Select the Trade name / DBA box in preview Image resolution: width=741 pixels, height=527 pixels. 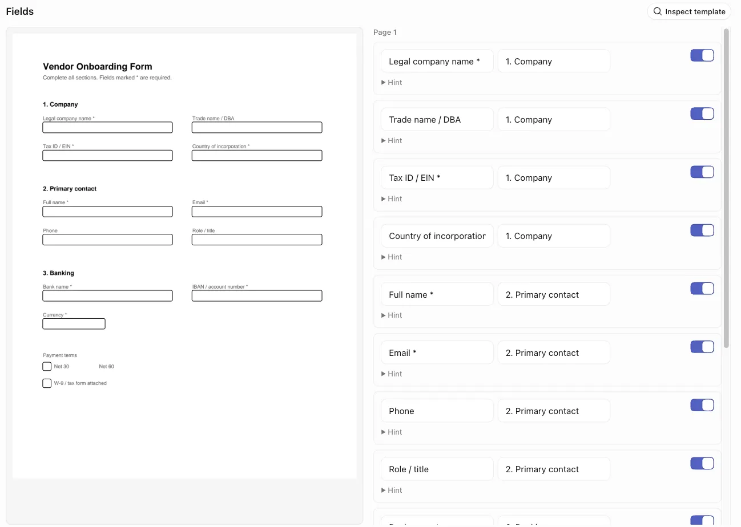pos(257,127)
